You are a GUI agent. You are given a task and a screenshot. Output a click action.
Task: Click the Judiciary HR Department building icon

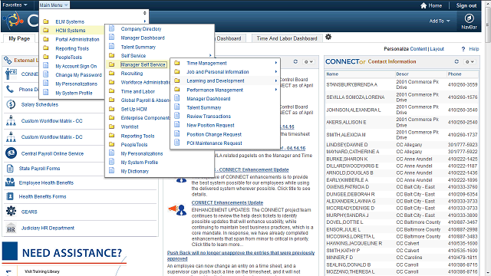point(11,228)
